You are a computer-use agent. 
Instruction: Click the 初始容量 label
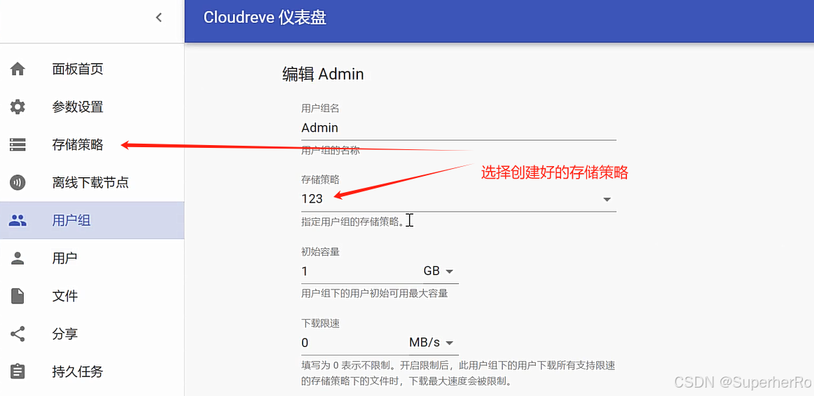coord(320,252)
